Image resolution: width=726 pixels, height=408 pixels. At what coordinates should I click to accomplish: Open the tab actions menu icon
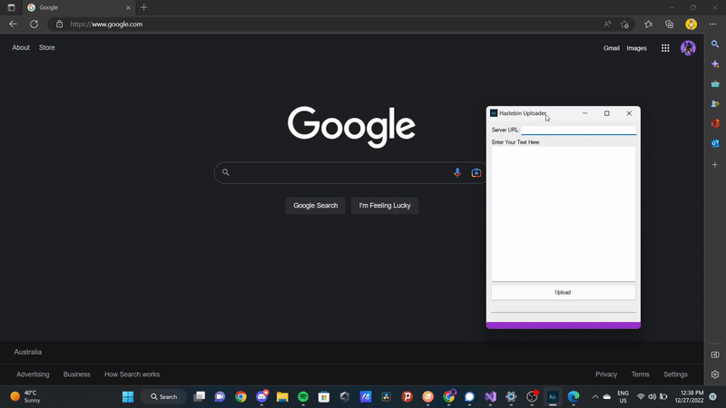(11, 7)
